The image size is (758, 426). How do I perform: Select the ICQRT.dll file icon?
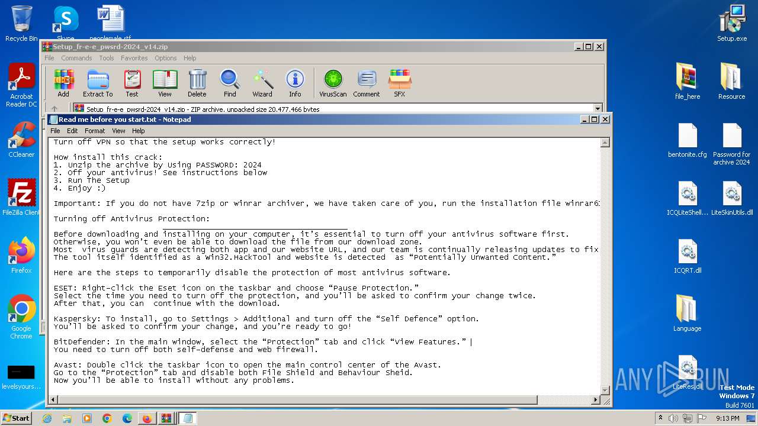(688, 257)
